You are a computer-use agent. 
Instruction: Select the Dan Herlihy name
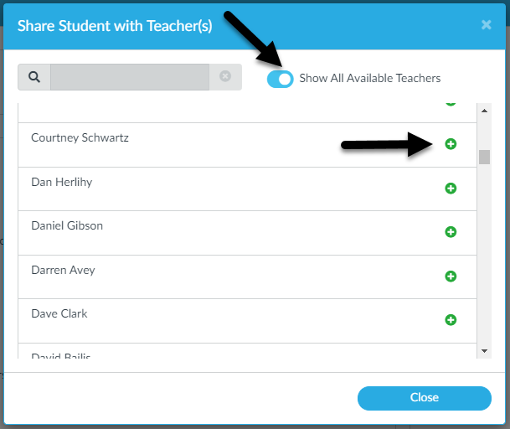tap(62, 182)
